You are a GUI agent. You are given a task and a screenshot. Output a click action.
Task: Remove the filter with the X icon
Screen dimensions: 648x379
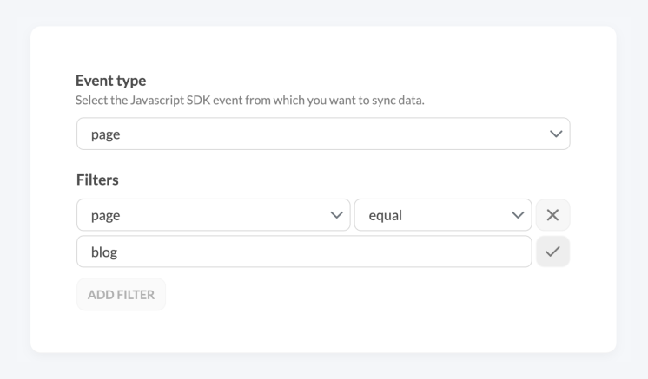[552, 215]
